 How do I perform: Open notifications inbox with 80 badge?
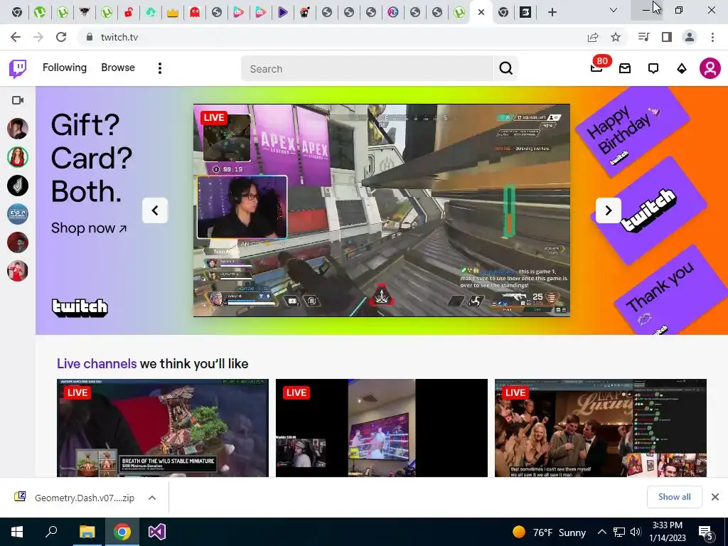(x=596, y=68)
